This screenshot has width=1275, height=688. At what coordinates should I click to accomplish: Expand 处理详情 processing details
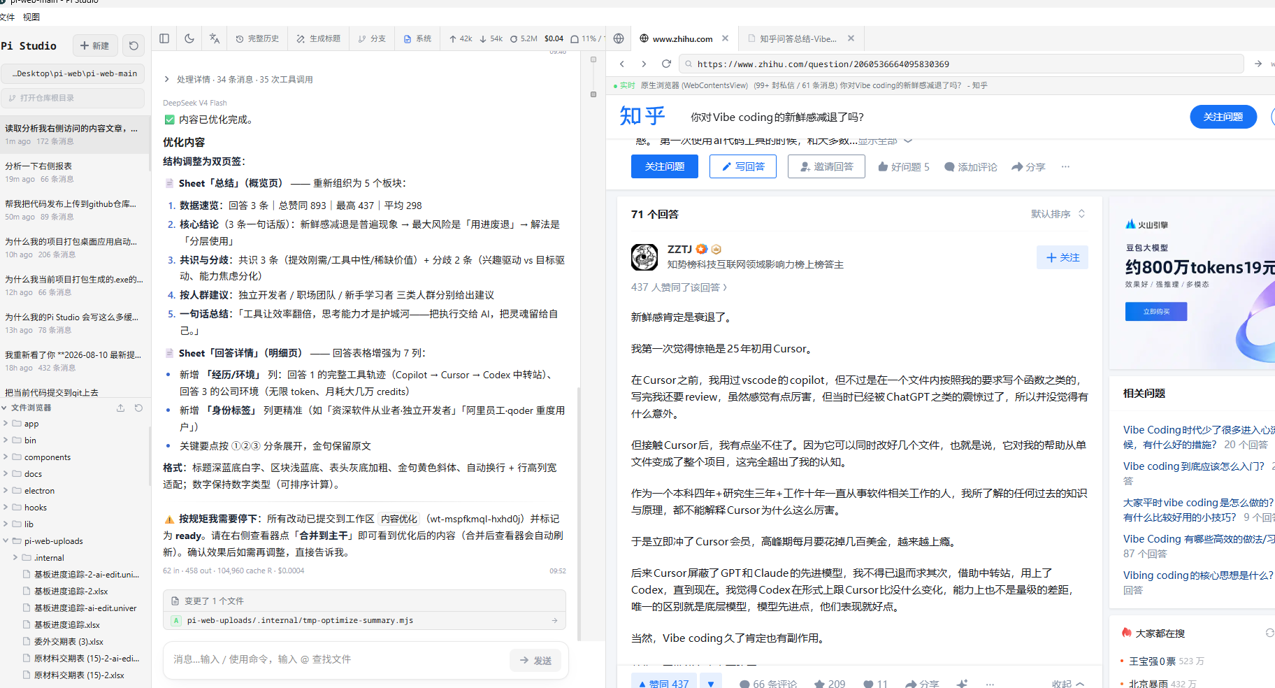[x=238, y=79]
